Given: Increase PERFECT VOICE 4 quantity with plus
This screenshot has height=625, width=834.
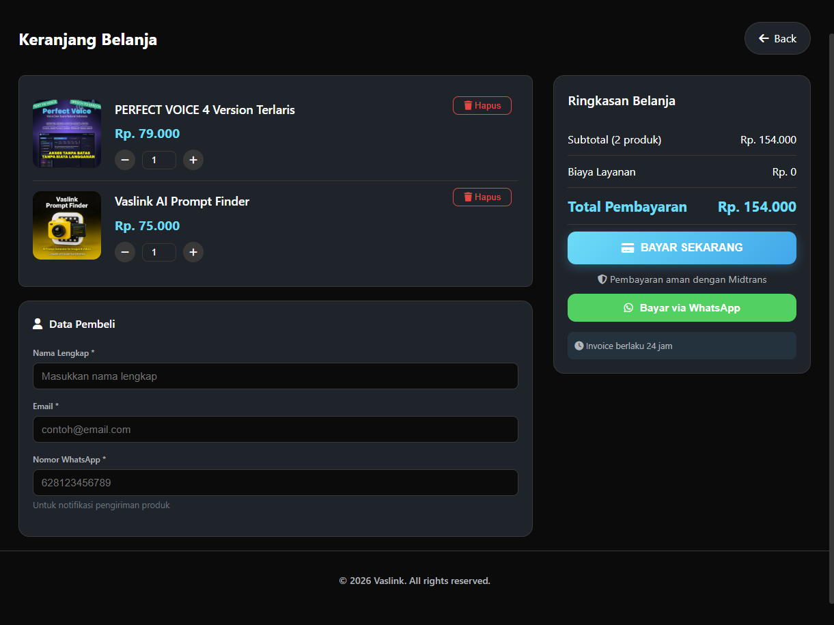Looking at the screenshot, I should [193, 160].
